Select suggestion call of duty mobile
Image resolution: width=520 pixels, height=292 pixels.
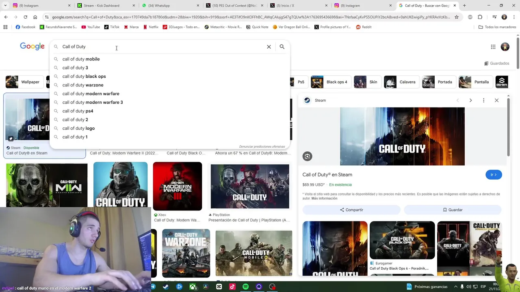pyautogui.click(x=170, y=59)
